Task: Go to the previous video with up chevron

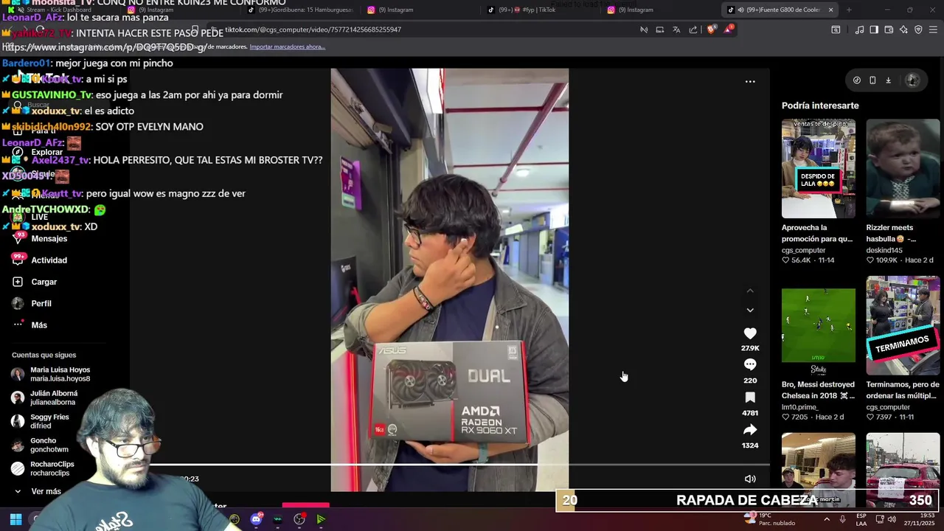Action: pos(750,291)
